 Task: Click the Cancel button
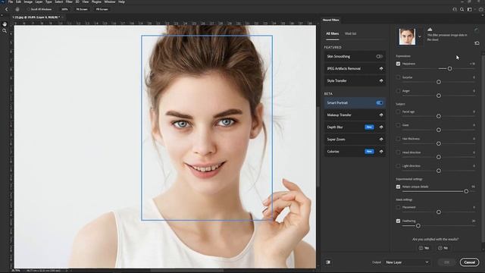(469, 262)
